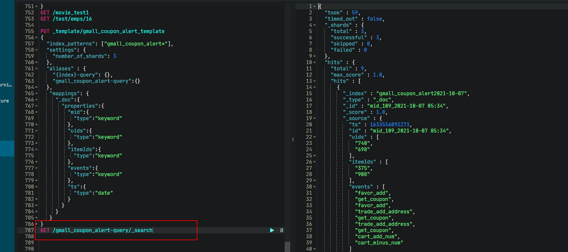
Task: Run the request with the green play icon
Action: click(272, 230)
